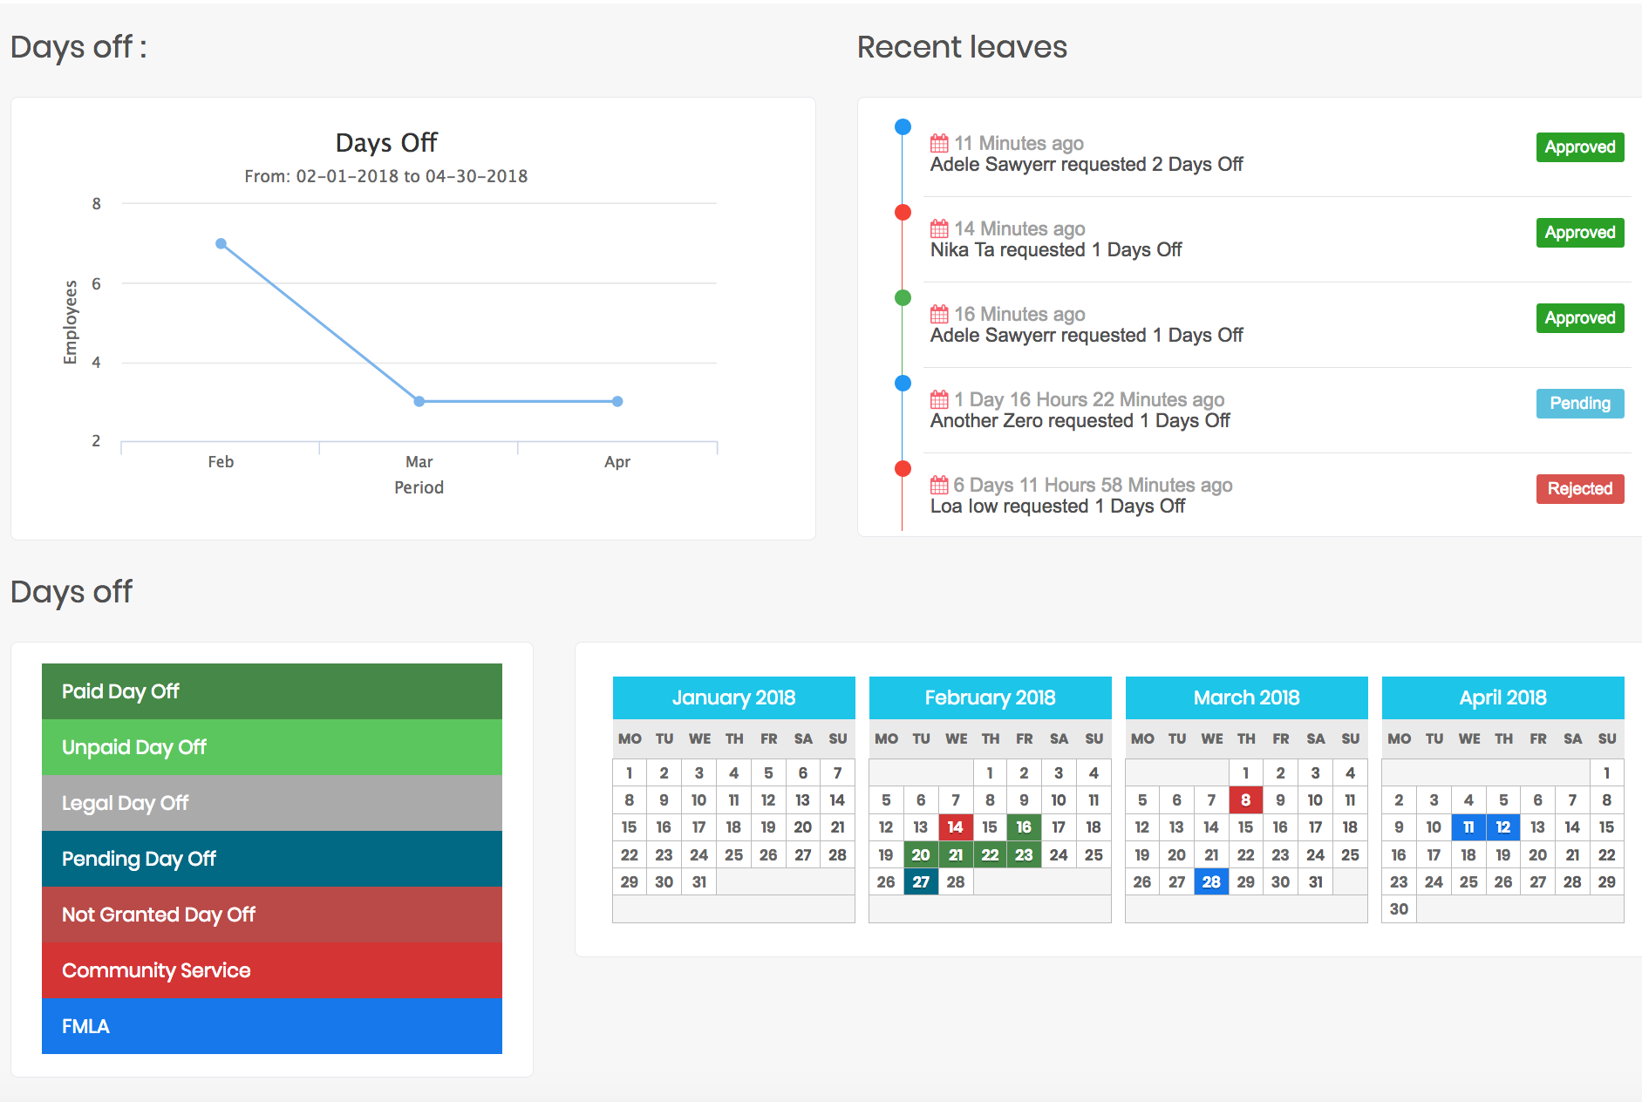The height and width of the screenshot is (1102, 1642).
Task: Select the April 2018 month header
Action: (1502, 697)
